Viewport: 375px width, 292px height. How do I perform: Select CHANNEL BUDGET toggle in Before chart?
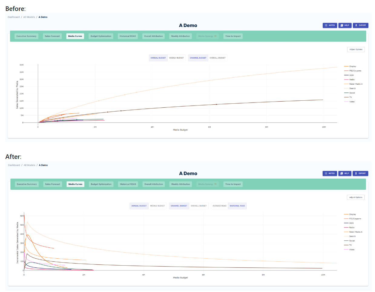click(198, 58)
